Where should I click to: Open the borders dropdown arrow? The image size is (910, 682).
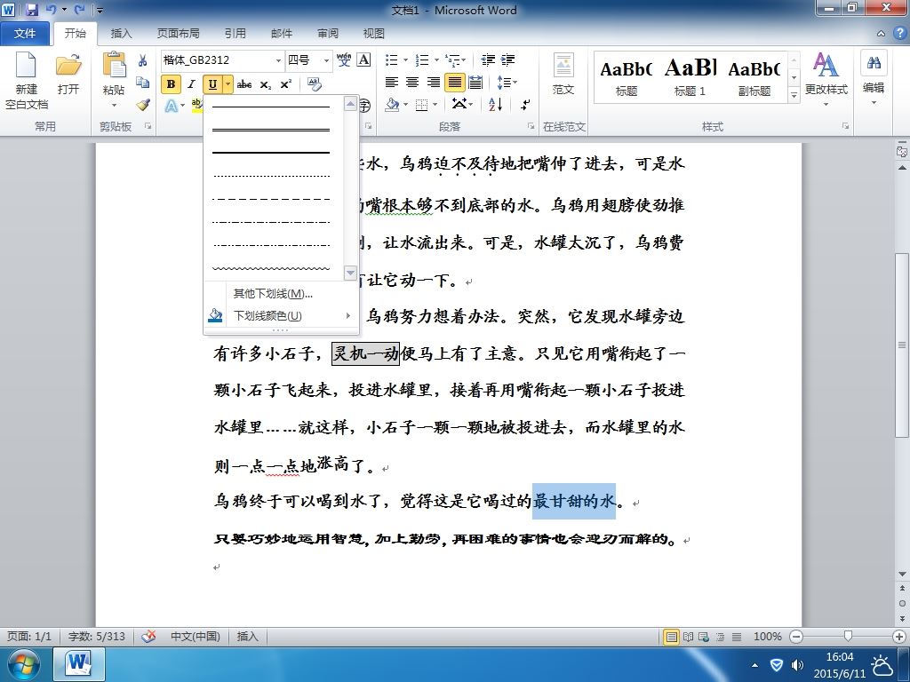tap(435, 105)
